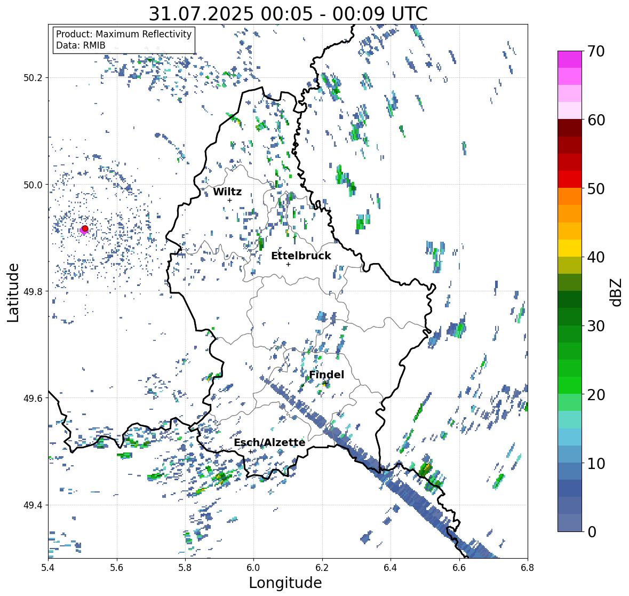The width and height of the screenshot is (629, 596).
Task: Click the 50.2 latitude tick label
Action: (33, 78)
